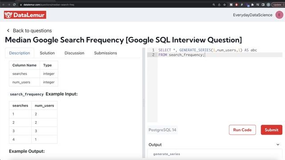Click line 2 FROM search_frequency in editor
The width and height of the screenshot is (285, 160).
pyautogui.click(x=181, y=55)
